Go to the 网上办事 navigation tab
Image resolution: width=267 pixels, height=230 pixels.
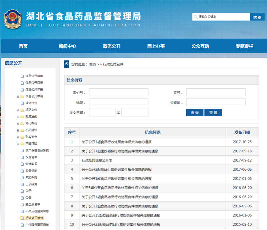click(156, 46)
